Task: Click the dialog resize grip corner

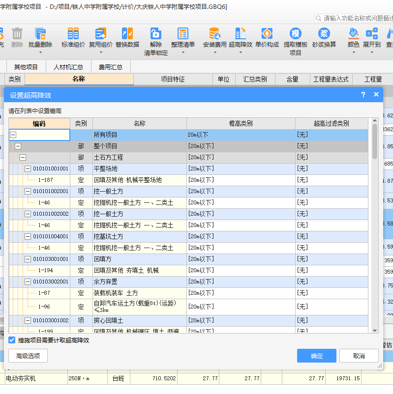Action: (x=380, y=366)
